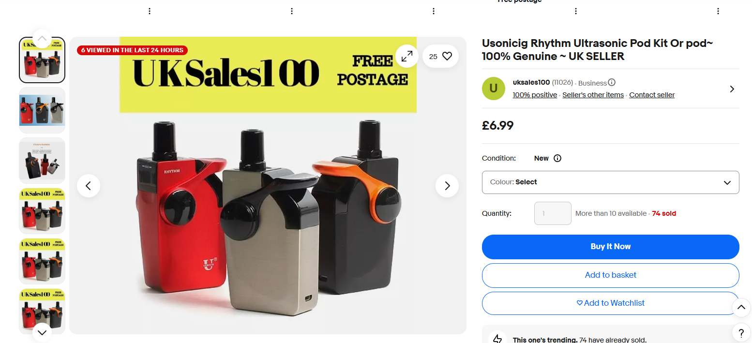Open the condition New info icon

coord(557,158)
